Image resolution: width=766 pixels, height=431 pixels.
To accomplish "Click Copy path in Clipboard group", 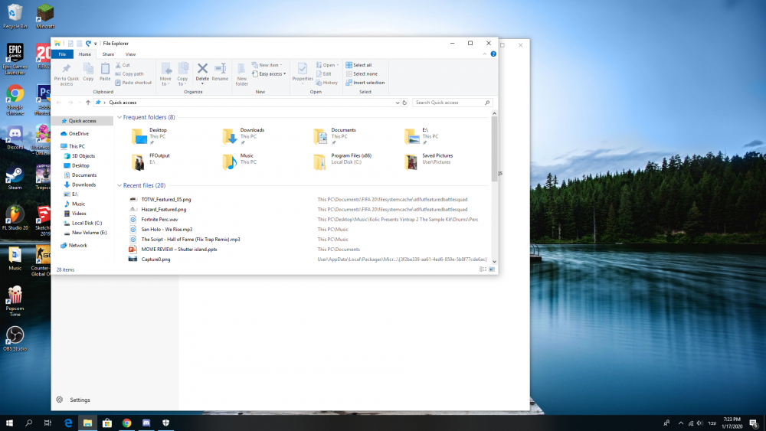I will tap(129, 73).
